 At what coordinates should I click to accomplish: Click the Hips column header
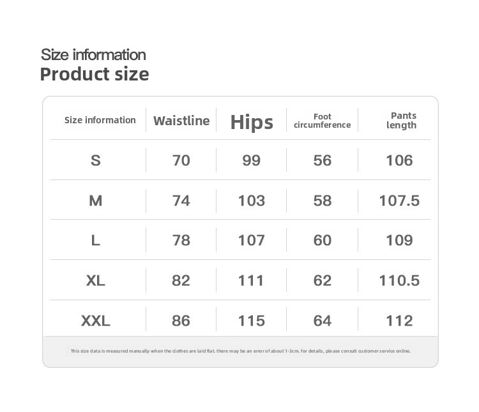point(252,122)
